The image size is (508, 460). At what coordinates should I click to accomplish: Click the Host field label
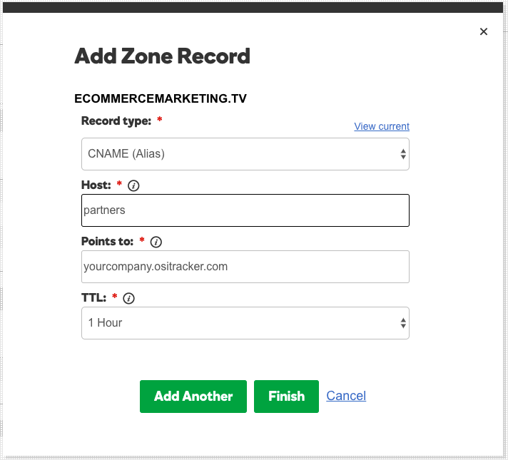coord(96,185)
